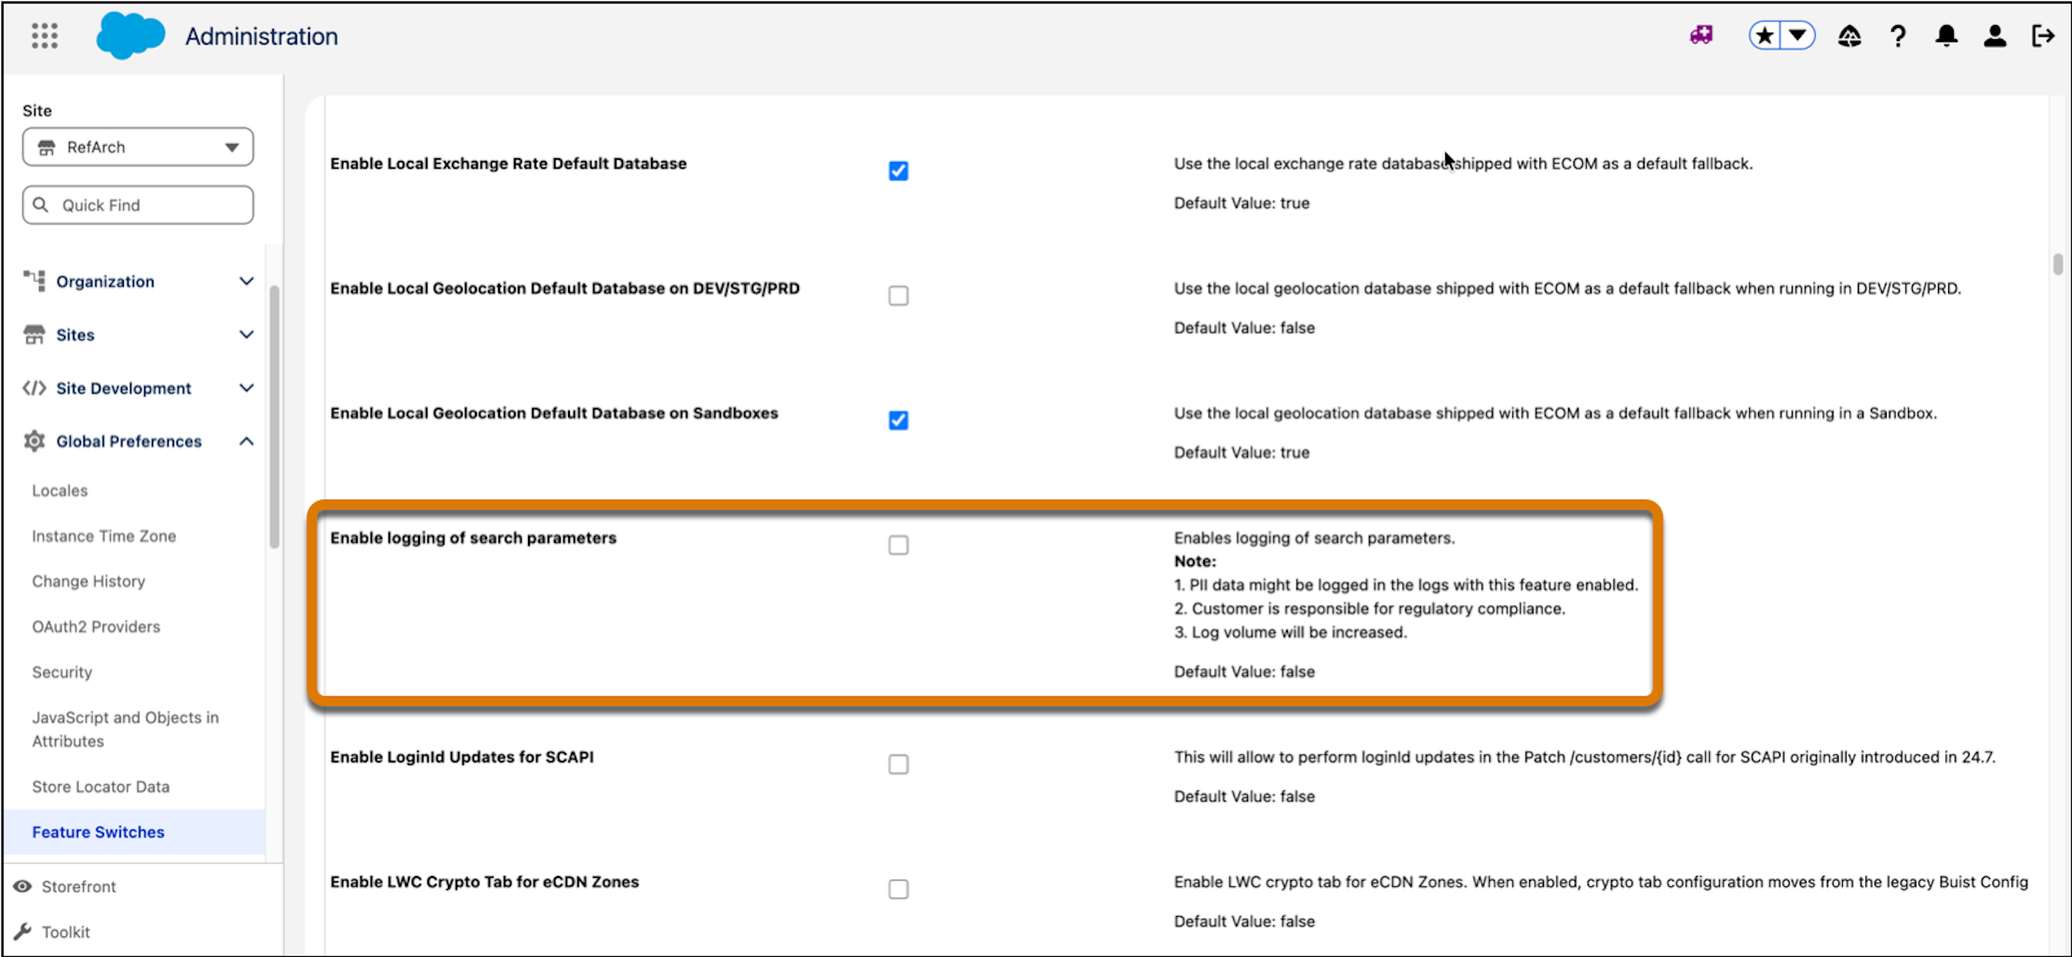Viewport: 2072px width, 957px height.
Task: Check Enable LoginId Updates for SCAPI
Action: [x=899, y=764]
